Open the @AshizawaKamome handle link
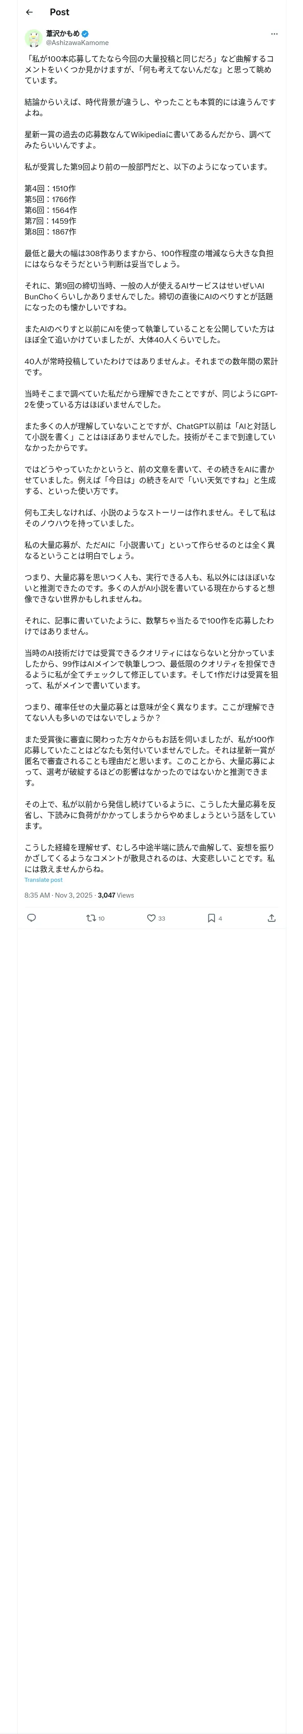This screenshot has width=303, height=1734. click(x=77, y=42)
